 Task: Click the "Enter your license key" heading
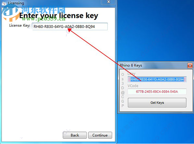(x=59, y=16)
